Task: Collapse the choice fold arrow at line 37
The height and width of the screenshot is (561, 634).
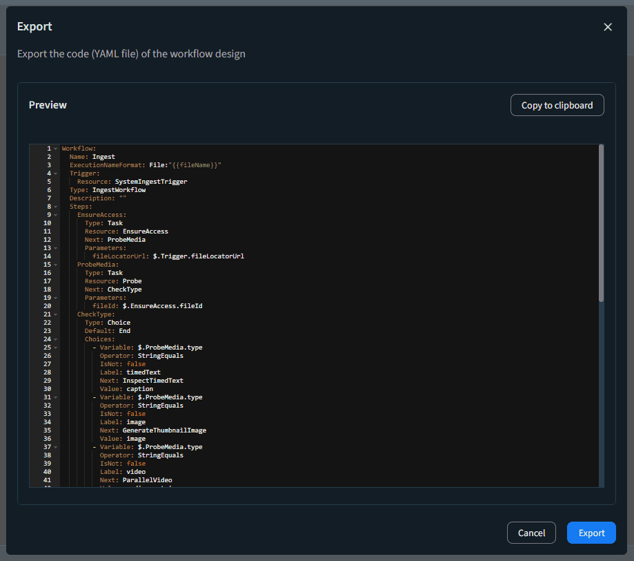Action: tap(55, 447)
